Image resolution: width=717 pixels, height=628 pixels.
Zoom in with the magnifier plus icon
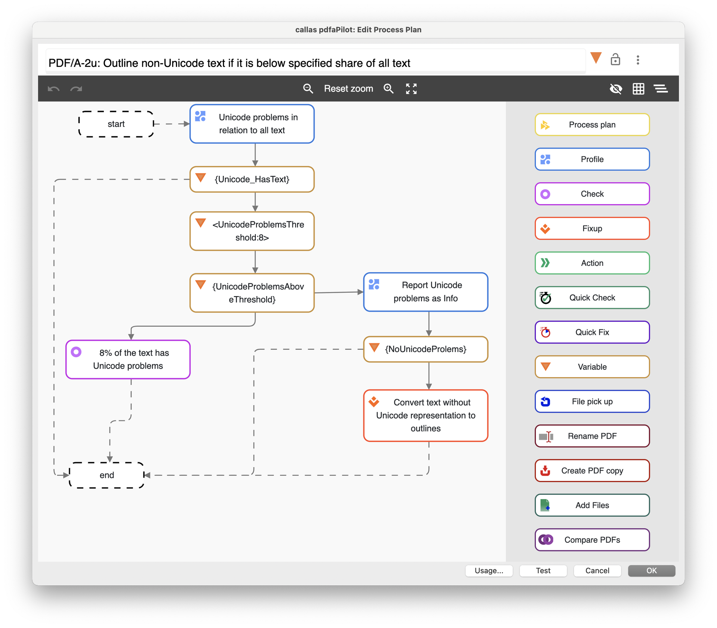389,89
